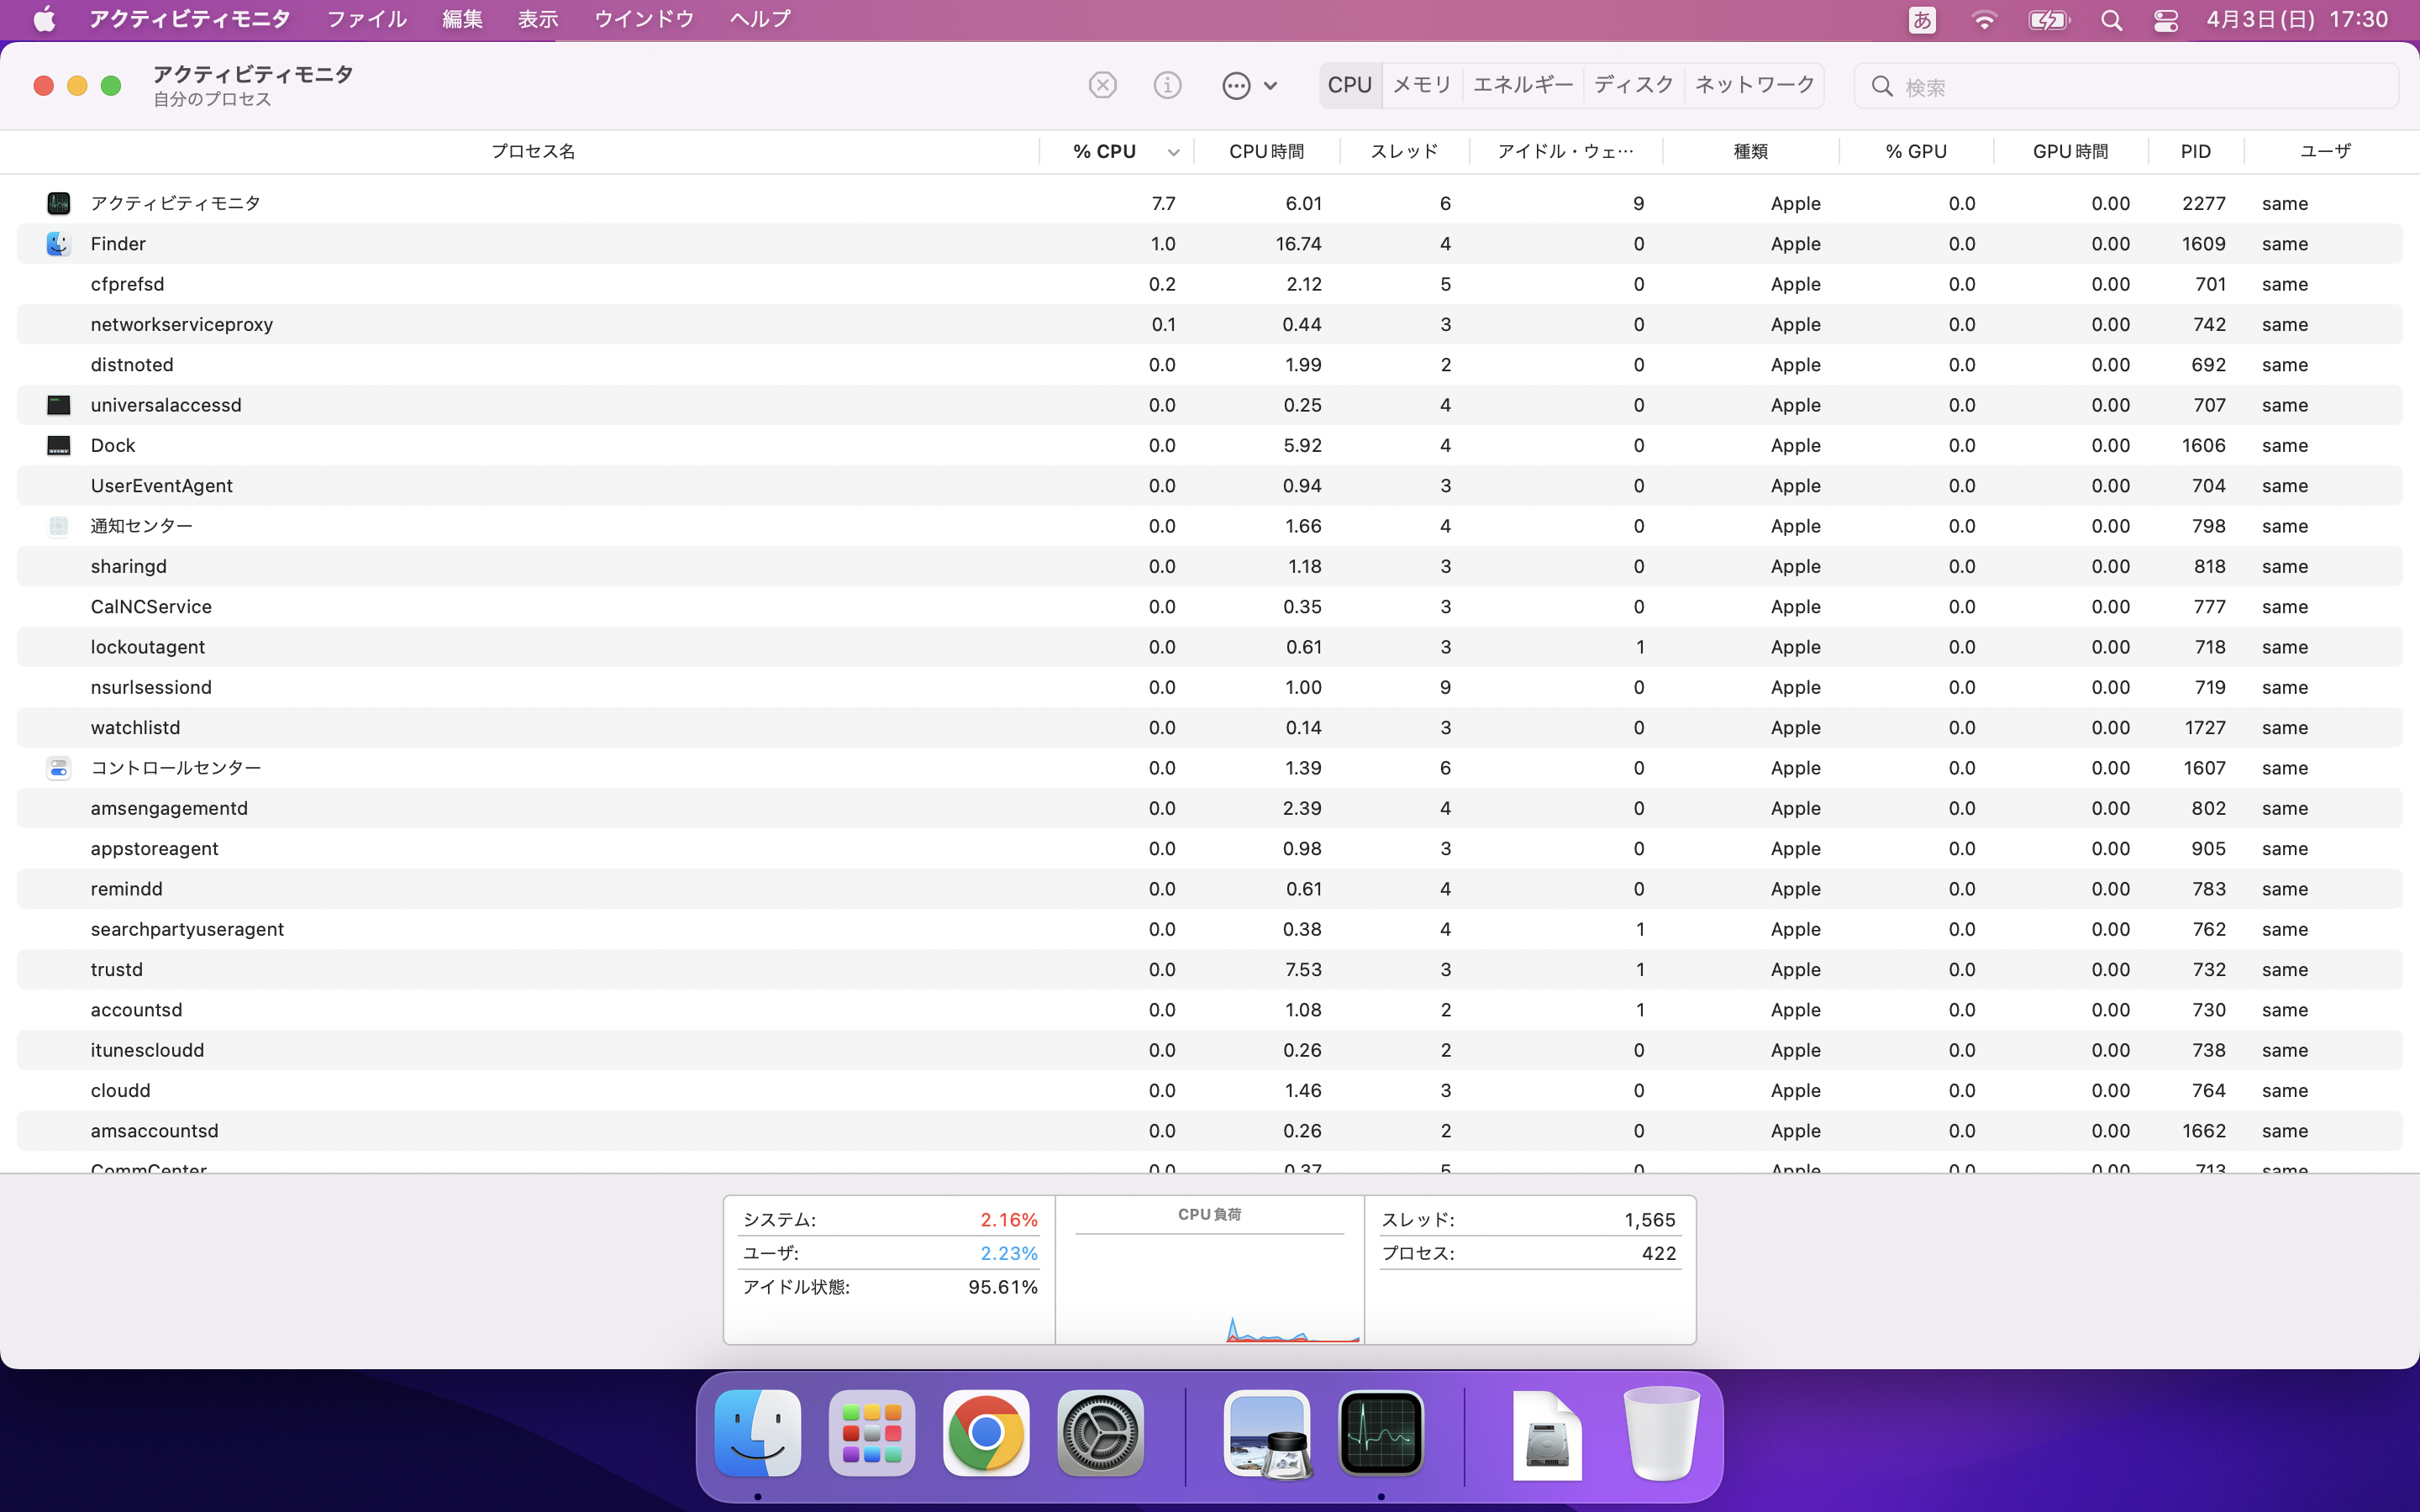This screenshot has height=1512, width=2420.
Task: Select the コントロールセンター process icon
Action: pyautogui.click(x=58, y=768)
